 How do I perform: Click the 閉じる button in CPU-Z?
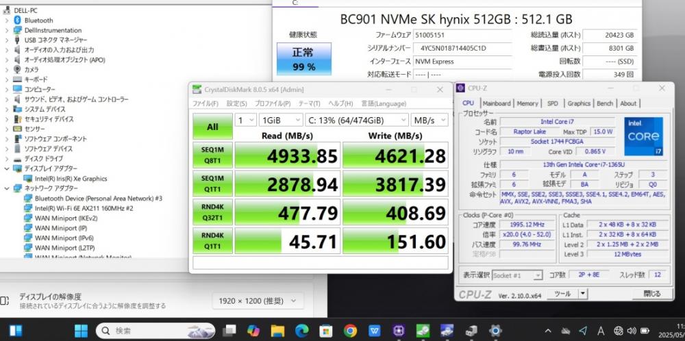651,294
